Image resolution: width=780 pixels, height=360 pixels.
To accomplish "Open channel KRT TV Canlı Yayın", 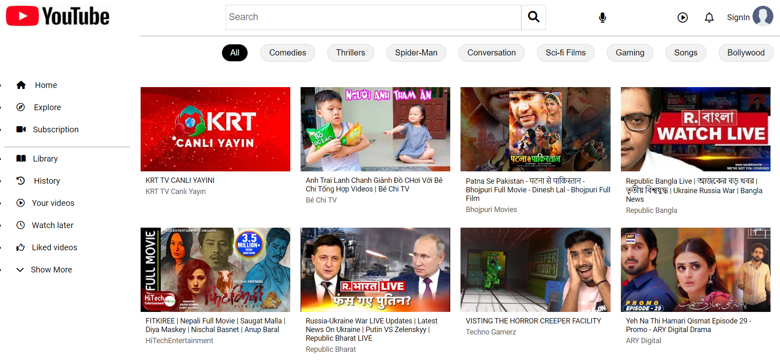I will 176,192.
